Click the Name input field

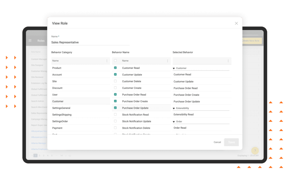pyautogui.click(x=90, y=42)
